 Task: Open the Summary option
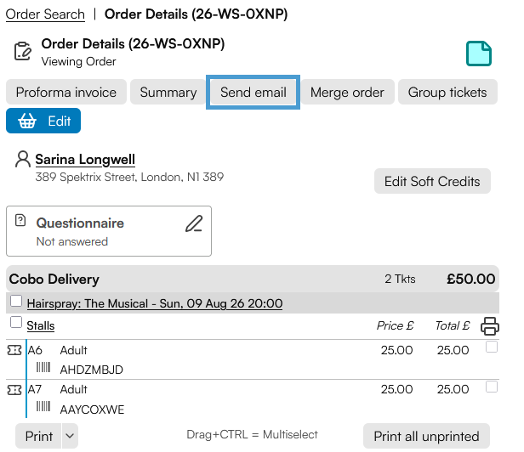168,92
